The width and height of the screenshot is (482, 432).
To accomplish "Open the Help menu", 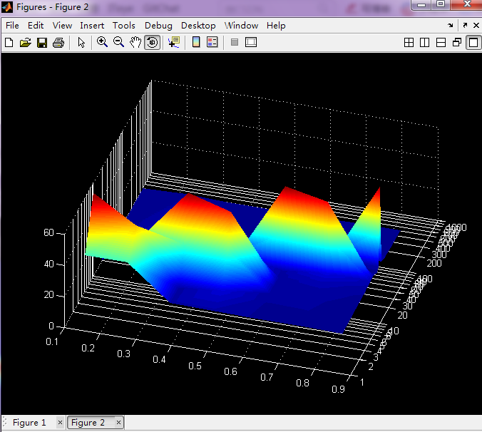I will 276,26.
